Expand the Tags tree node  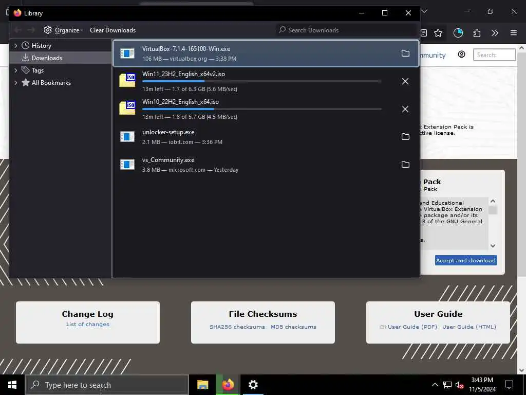pyautogui.click(x=15, y=70)
